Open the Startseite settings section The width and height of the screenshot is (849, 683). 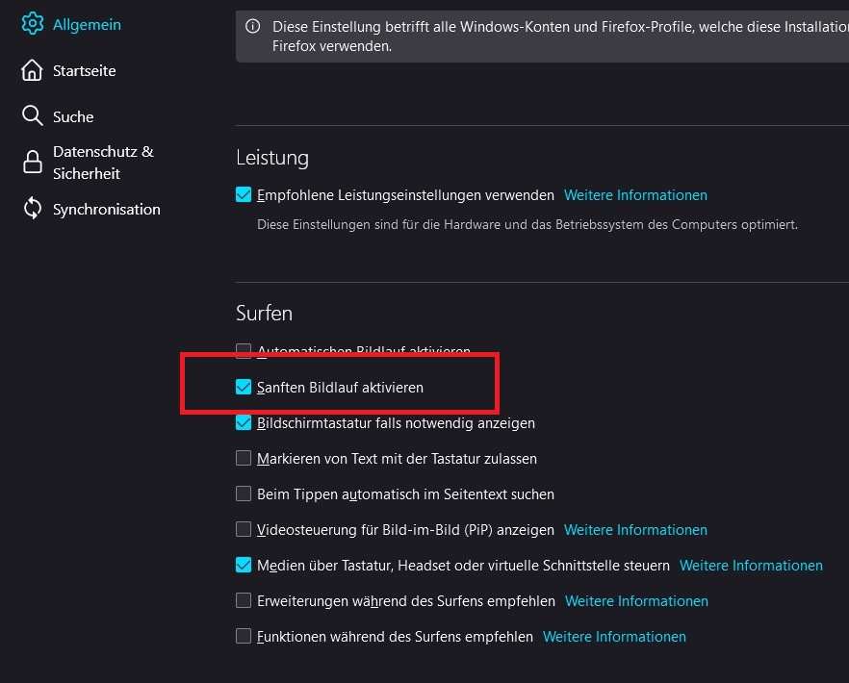[84, 70]
